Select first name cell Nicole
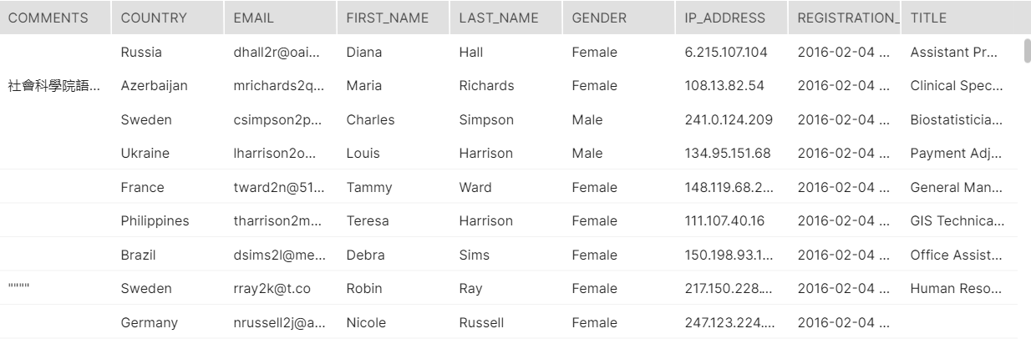This screenshot has width=1031, height=354. [366, 322]
